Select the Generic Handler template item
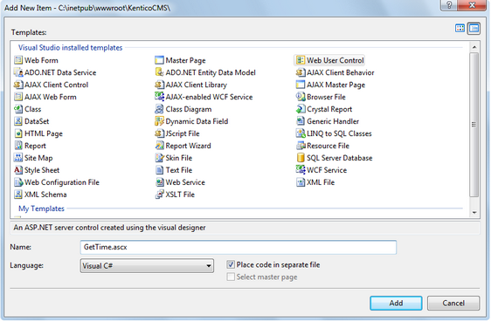The image size is (491, 321). pyautogui.click(x=328, y=121)
